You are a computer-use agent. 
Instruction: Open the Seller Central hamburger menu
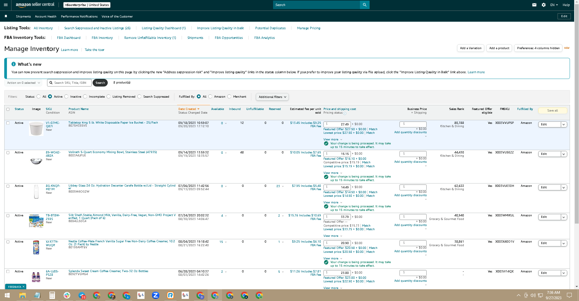click(6, 5)
